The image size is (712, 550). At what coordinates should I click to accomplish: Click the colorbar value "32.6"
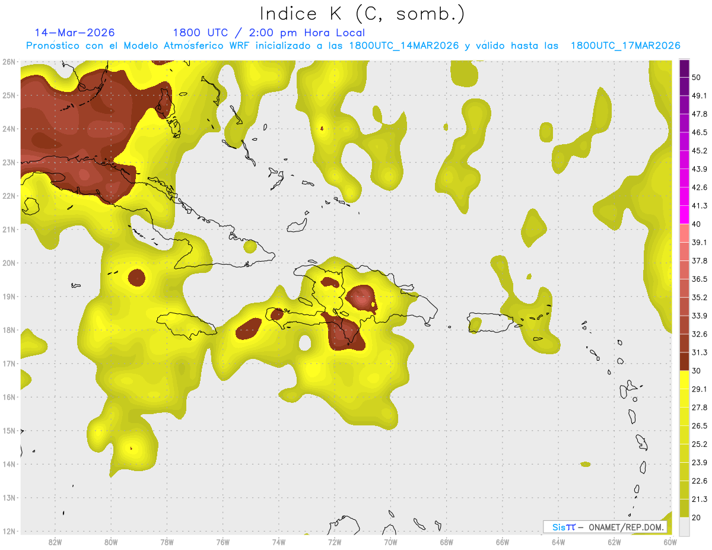click(699, 334)
